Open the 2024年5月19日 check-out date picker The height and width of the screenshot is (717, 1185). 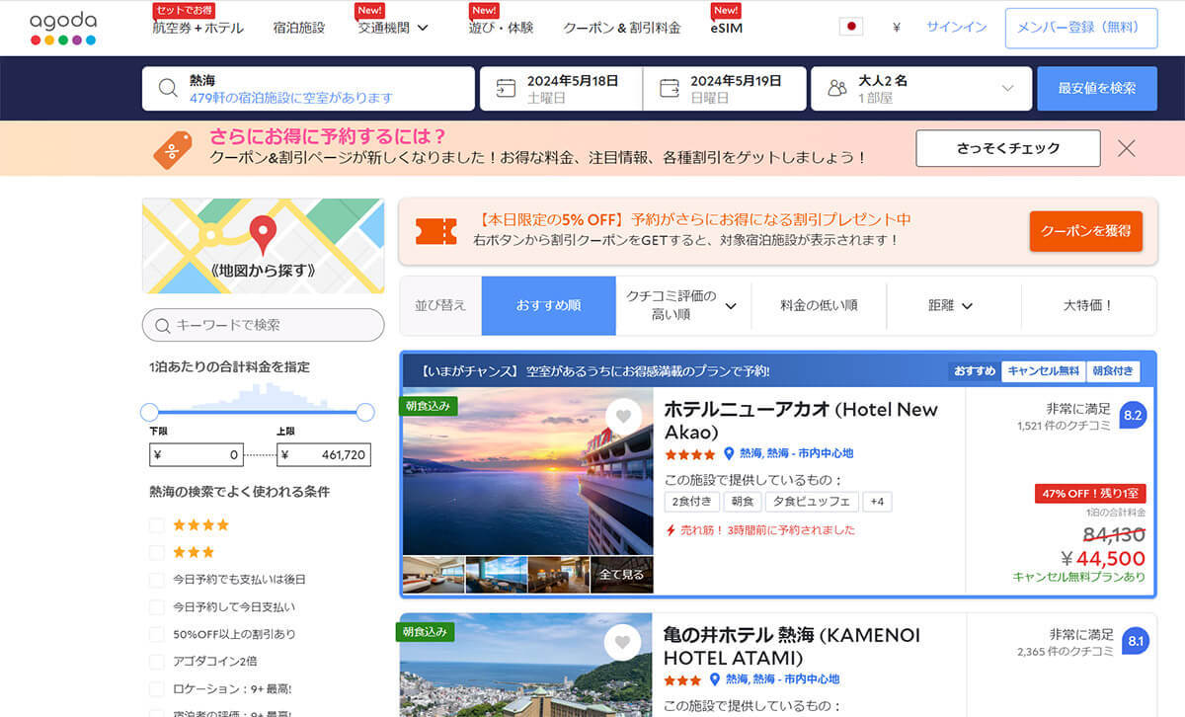[724, 89]
